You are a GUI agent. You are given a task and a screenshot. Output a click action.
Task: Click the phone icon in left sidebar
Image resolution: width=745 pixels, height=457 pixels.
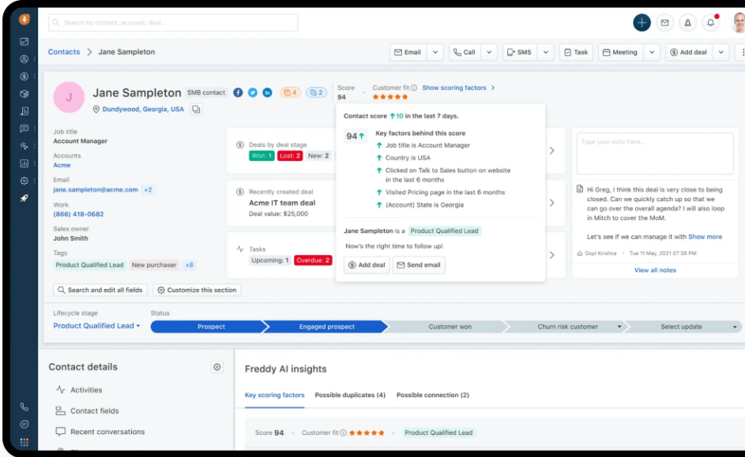24,407
